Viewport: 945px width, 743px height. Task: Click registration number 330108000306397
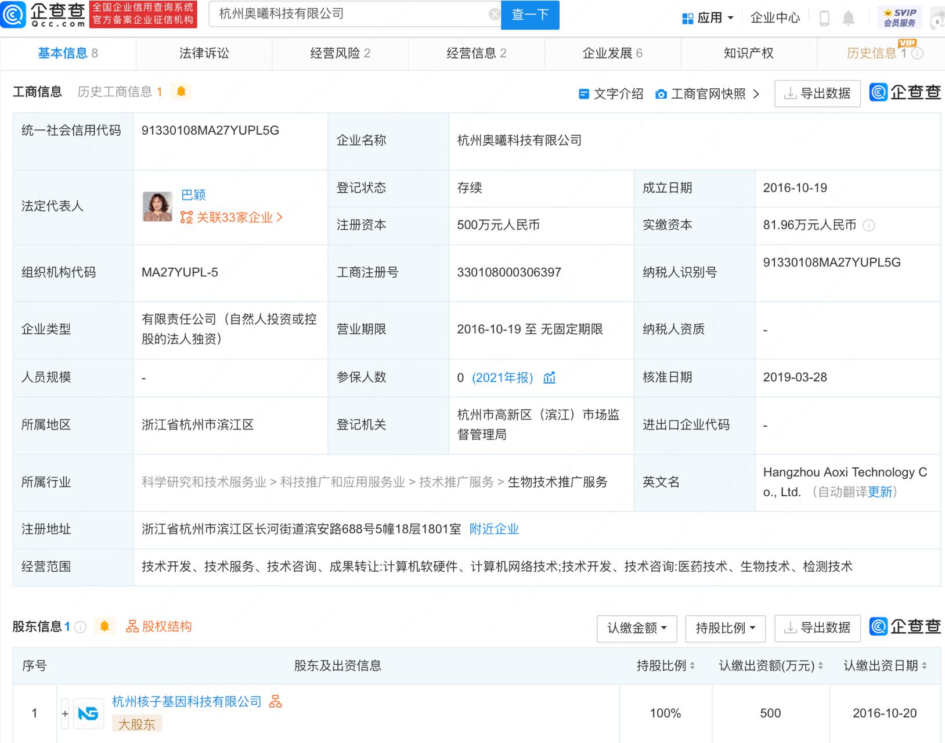tap(509, 273)
